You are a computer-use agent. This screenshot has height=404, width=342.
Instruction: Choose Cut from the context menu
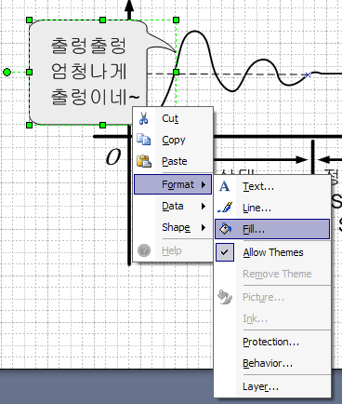point(173,118)
